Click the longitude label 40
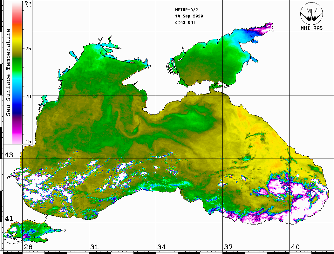The height and width of the screenshot is (254, 334). click(295, 247)
